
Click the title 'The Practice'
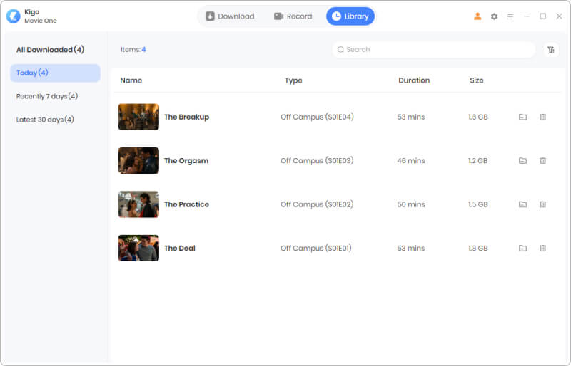pos(186,204)
